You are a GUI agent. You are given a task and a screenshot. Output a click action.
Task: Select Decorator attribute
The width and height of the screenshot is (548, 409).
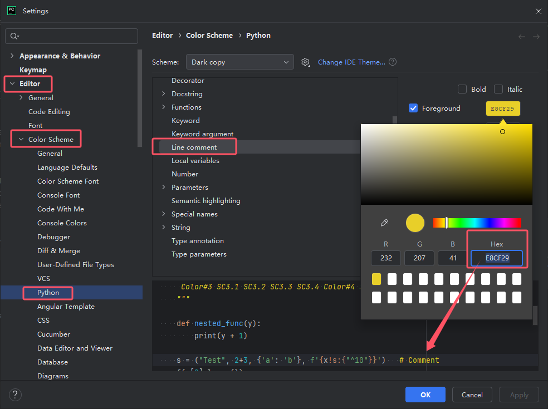point(188,81)
